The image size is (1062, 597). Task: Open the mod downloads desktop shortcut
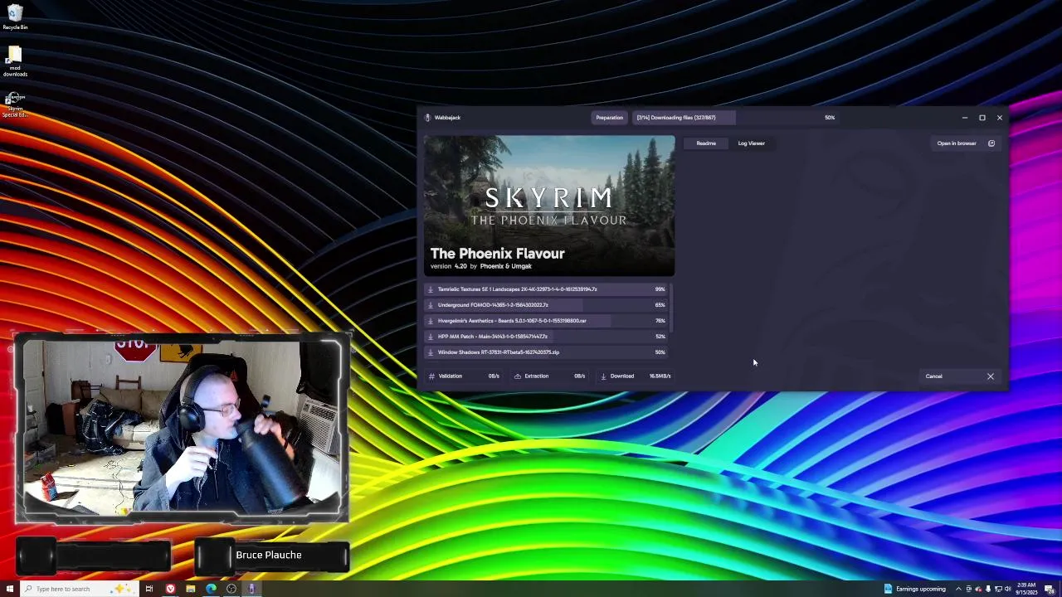coord(15,63)
